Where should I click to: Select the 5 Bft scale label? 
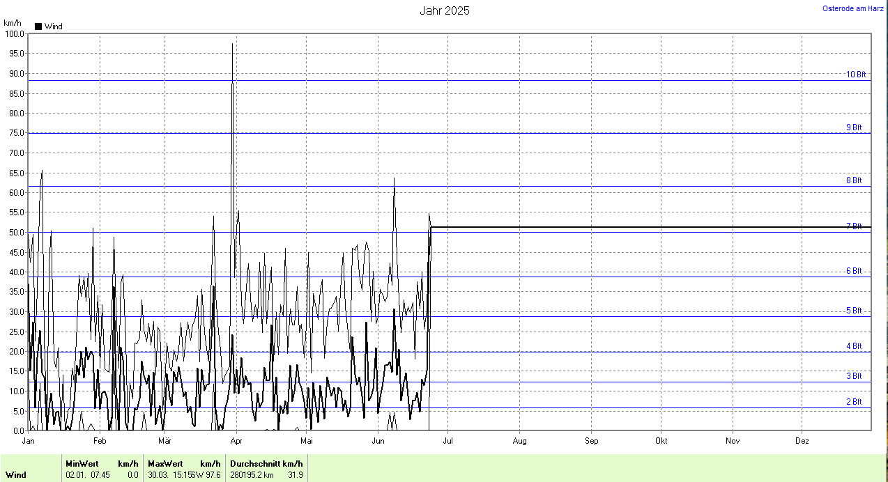click(x=853, y=311)
